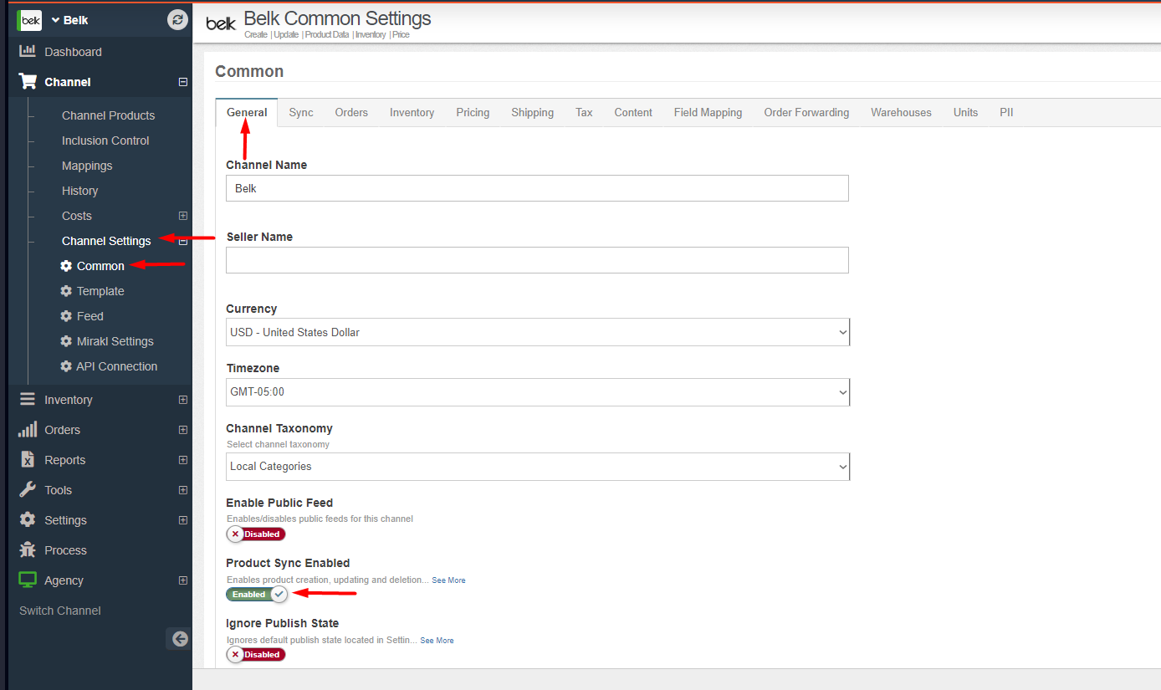Click See More under Product Sync Enabled
Image resolution: width=1161 pixels, height=690 pixels.
coord(448,580)
